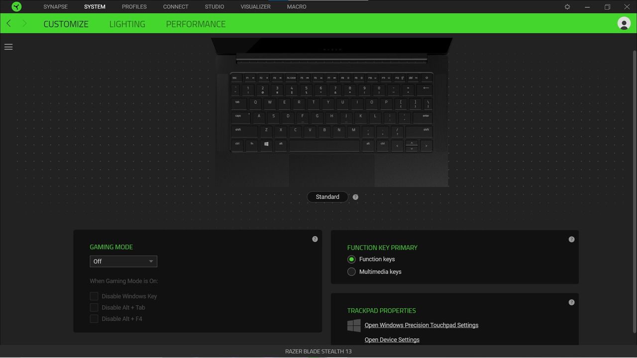
Task: Select the Esc key on the keyboard
Action: point(236,78)
